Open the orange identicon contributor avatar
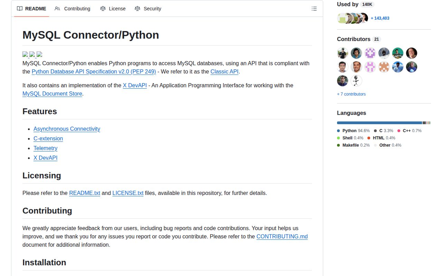Screen dimensions: 442x276 tap(384, 67)
